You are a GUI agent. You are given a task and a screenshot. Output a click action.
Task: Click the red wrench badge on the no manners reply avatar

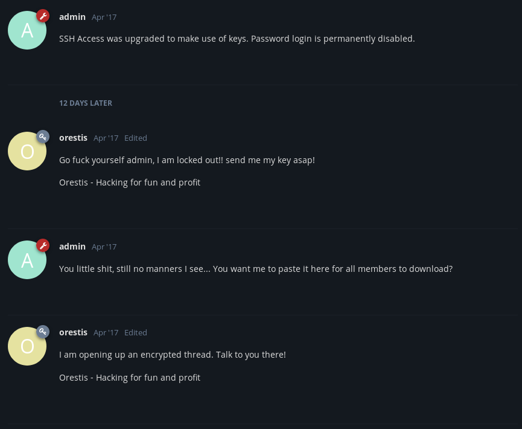(x=43, y=246)
